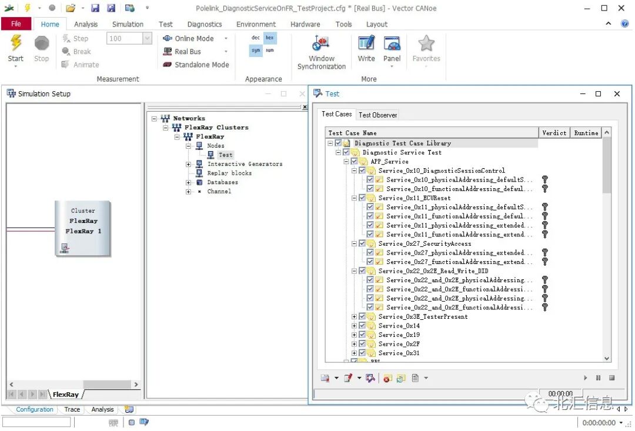Open the Diagnostics ribbon tab
This screenshot has height=431, width=635.
205,24
